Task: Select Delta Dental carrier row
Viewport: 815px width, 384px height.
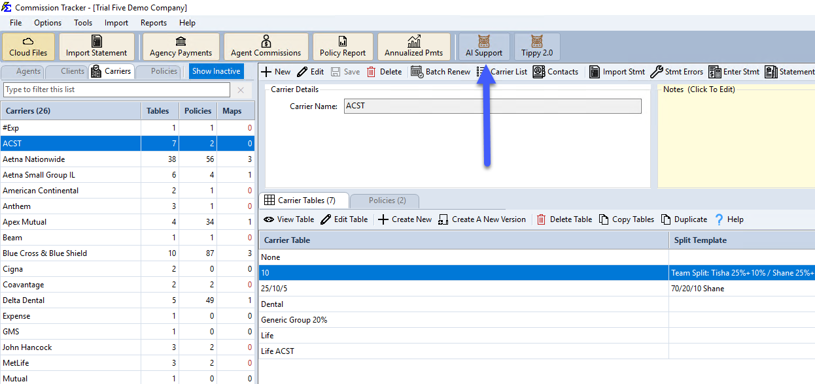Action: pyautogui.click(x=128, y=300)
